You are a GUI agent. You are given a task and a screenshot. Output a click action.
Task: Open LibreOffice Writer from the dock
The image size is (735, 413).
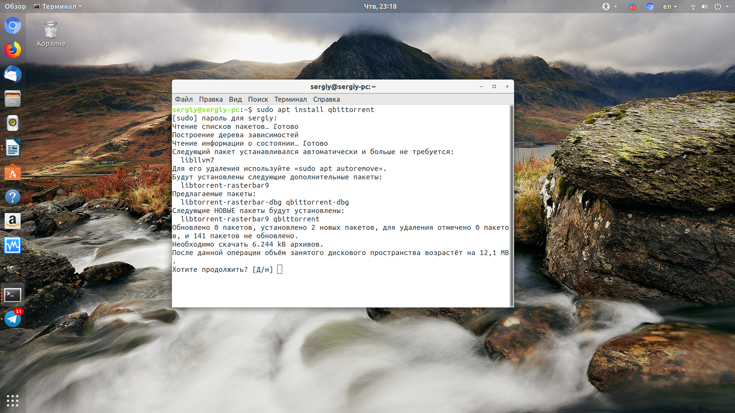(x=13, y=148)
